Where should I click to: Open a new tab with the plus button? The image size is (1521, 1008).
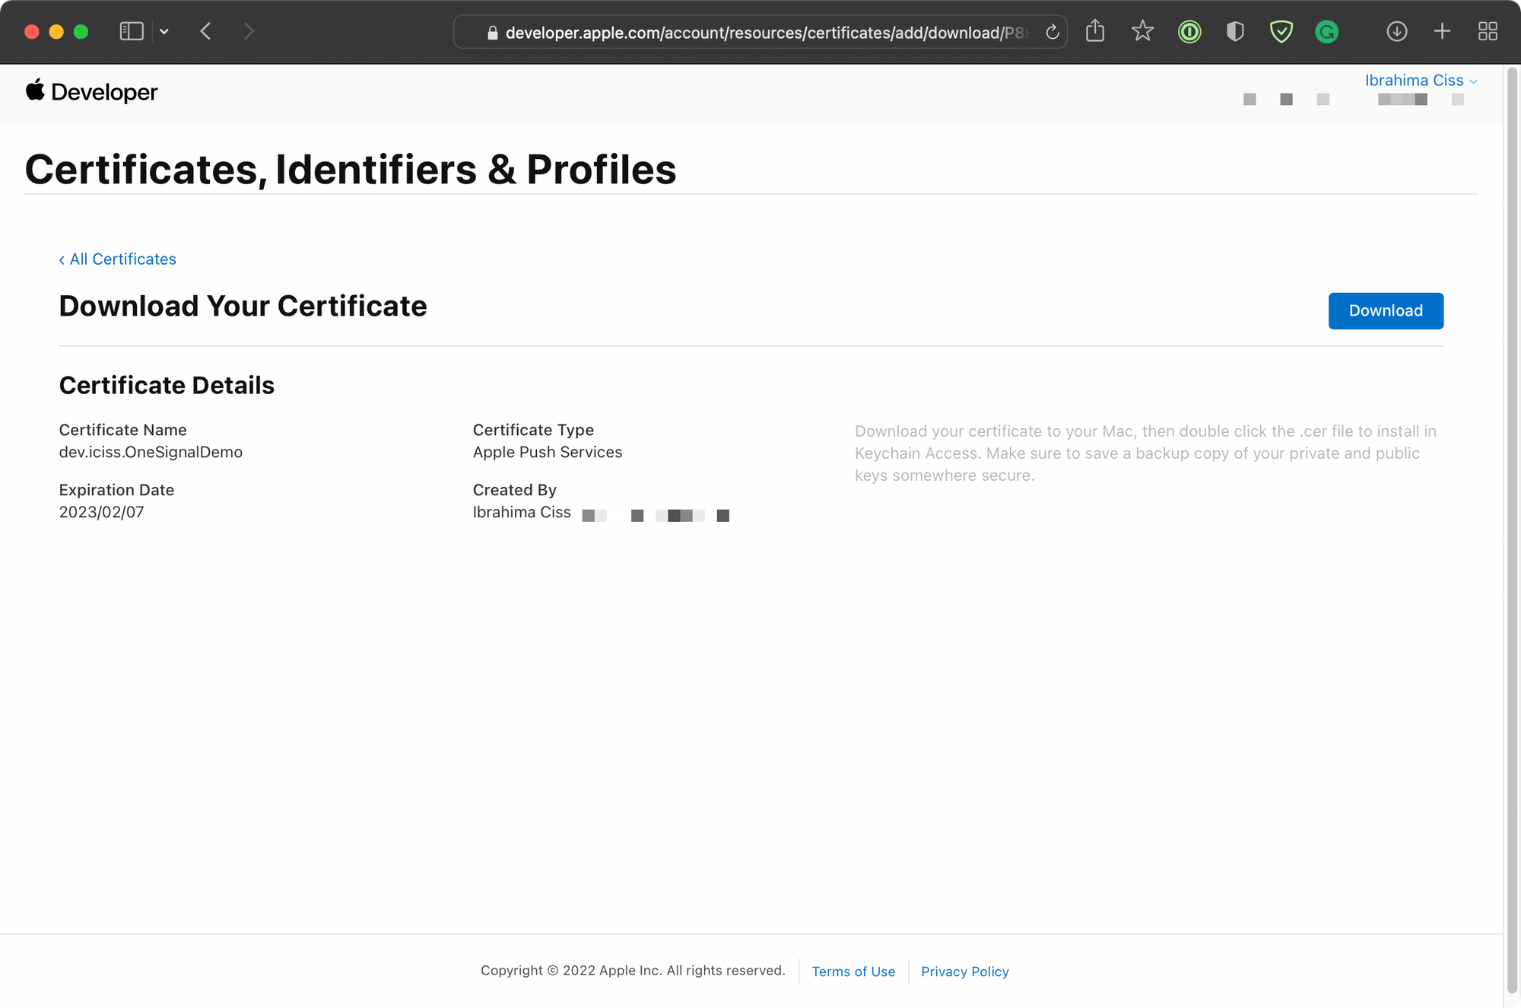tap(1442, 31)
